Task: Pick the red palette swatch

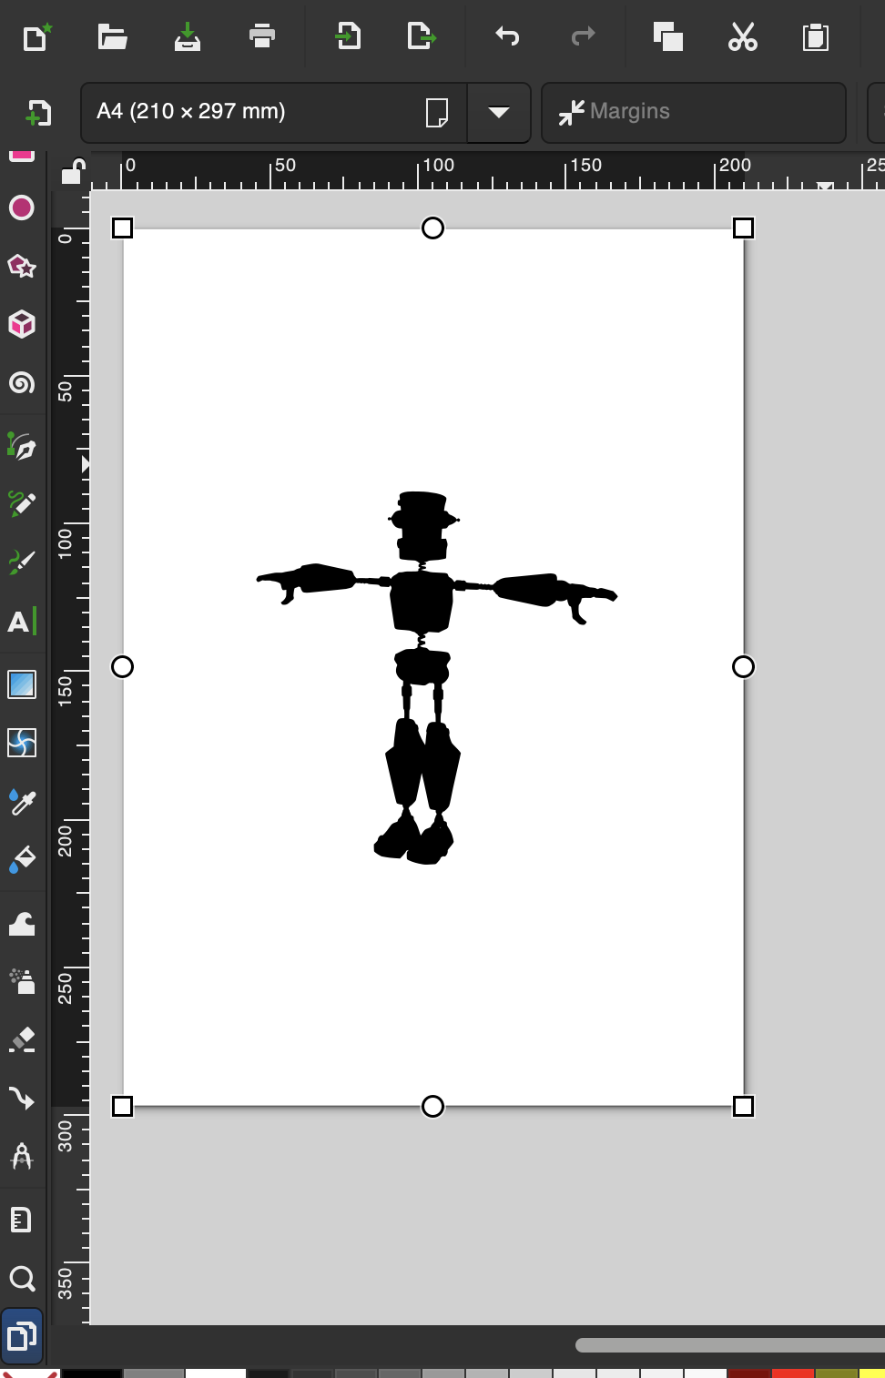Action: coord(792,1373)
